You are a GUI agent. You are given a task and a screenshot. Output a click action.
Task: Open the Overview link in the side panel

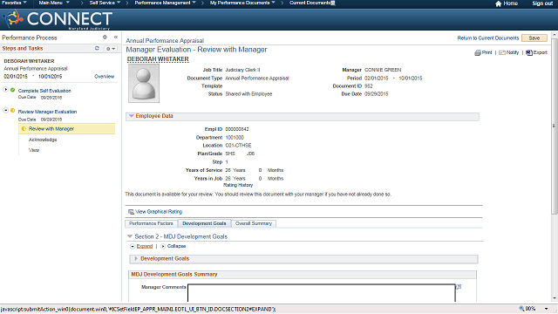click(x=105, y=77)
